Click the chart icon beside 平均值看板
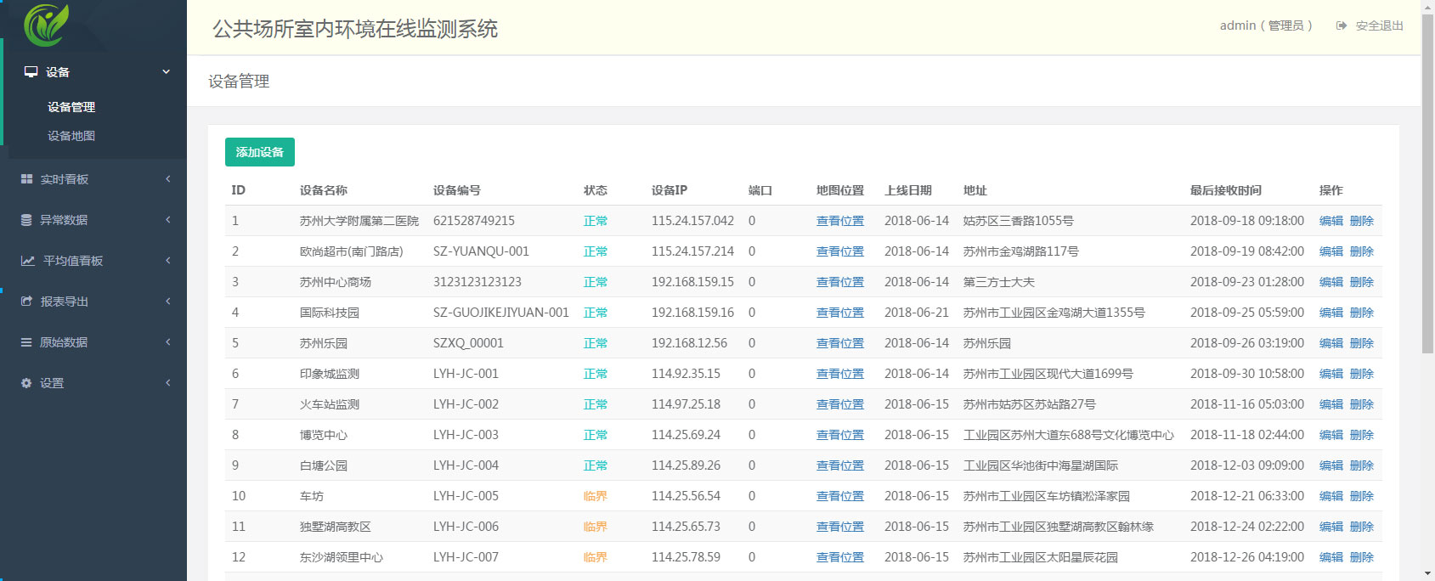 click(x=28, y=261)
